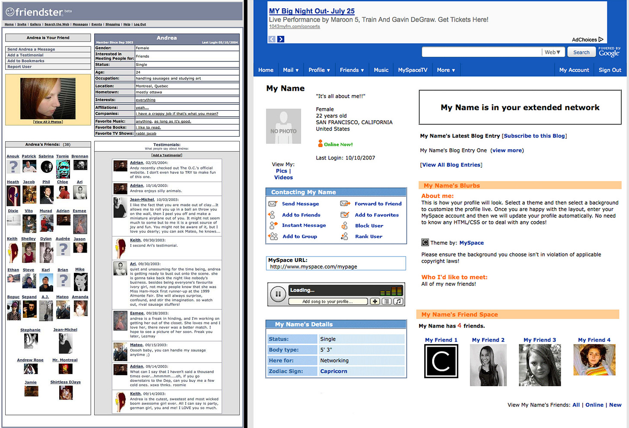Viewport: 629px width, 428px height.
Task: Pause the MySpace music player
Action: (x=278, y=294)
